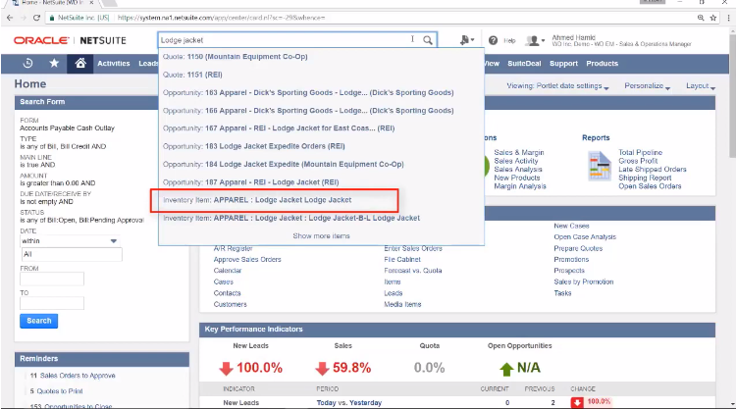
Task: Open the Forecast vs. Quota link
Action: [413, 271]
